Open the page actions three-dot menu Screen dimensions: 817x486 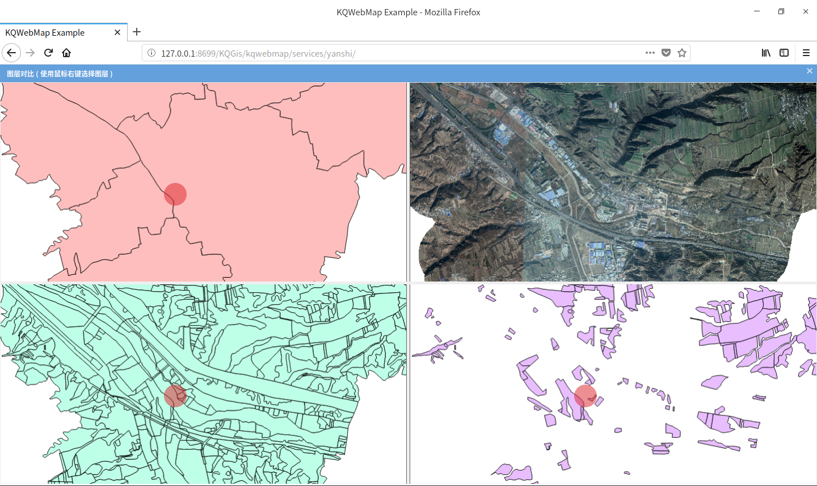650,53
